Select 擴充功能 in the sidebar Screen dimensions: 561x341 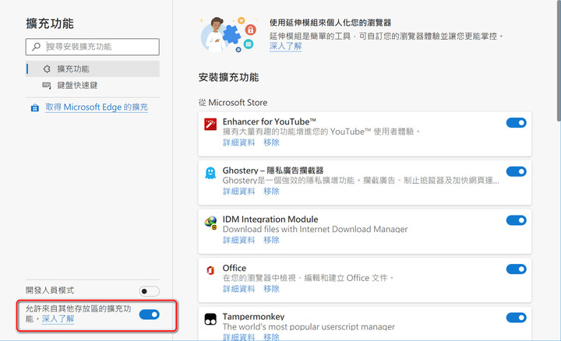93,69
